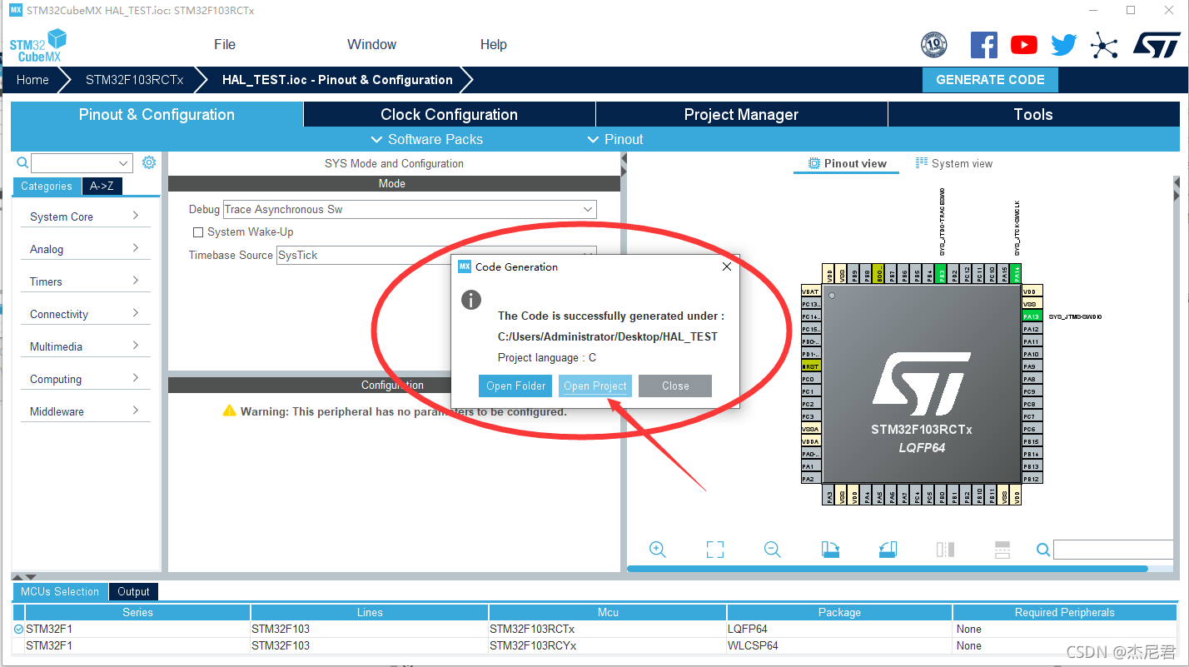Image resolution: width=1189 pixels, height=667 pixels.
Task: Select the NRST pin on chip
Action: [811, 366]
